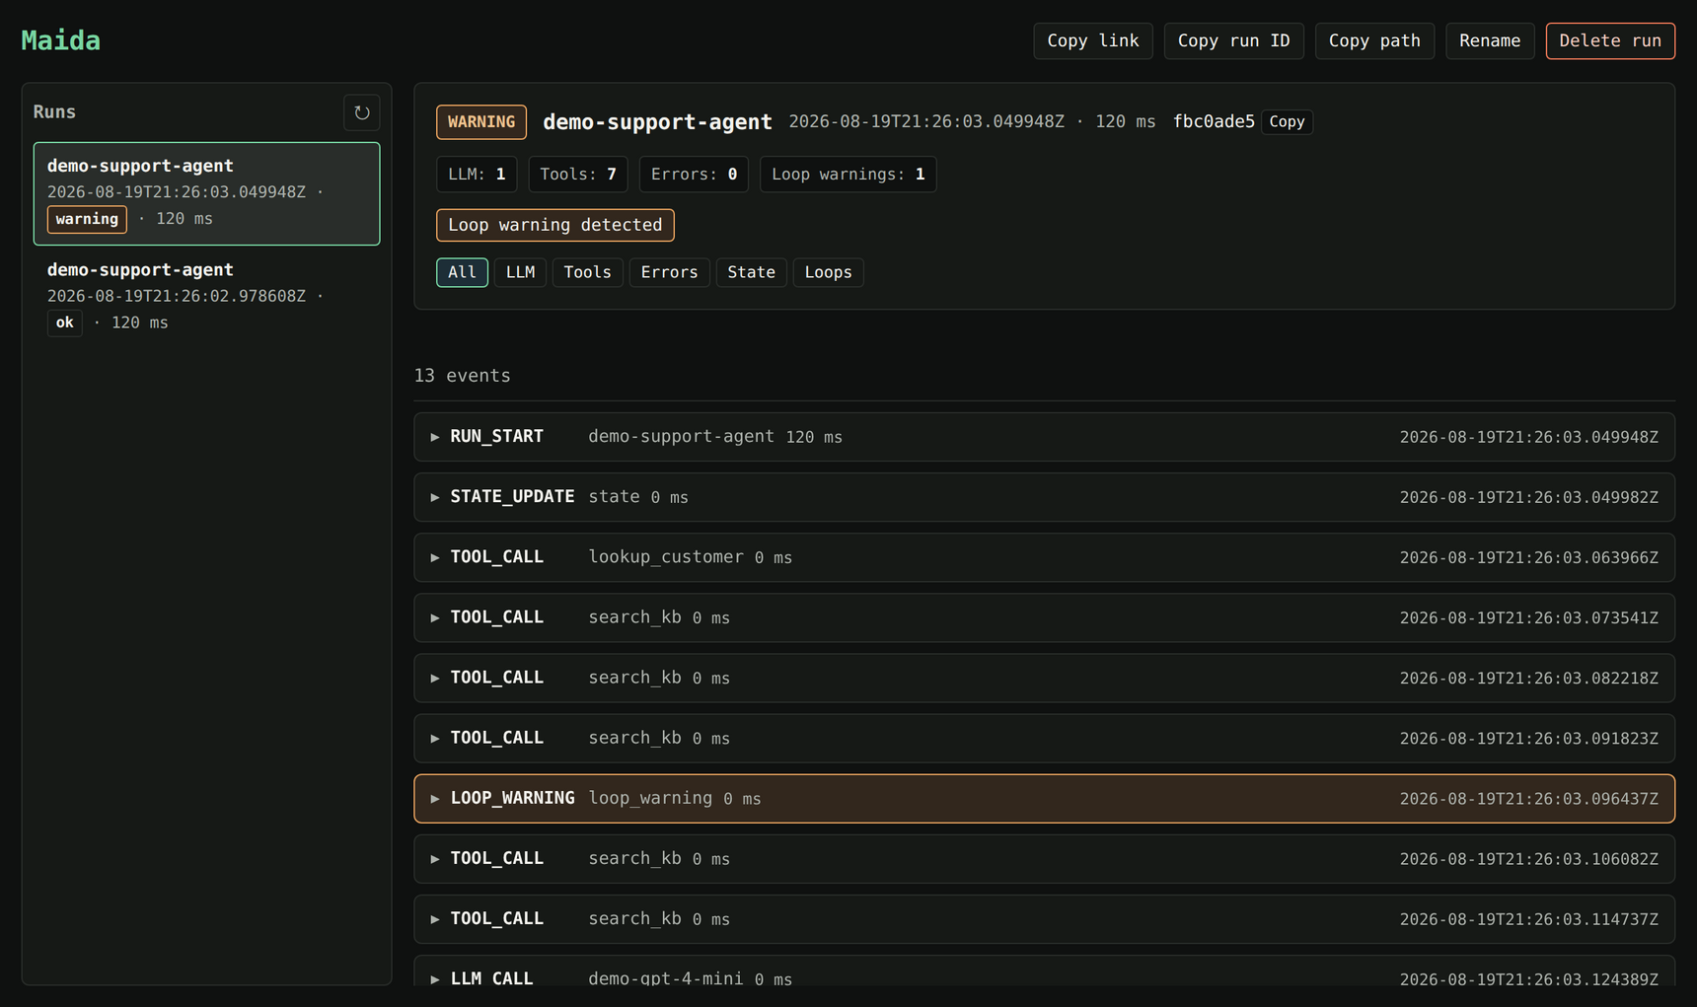Click the Loop warning detected banner
Screen dimensions: 1697x1007
pos(555,225)
